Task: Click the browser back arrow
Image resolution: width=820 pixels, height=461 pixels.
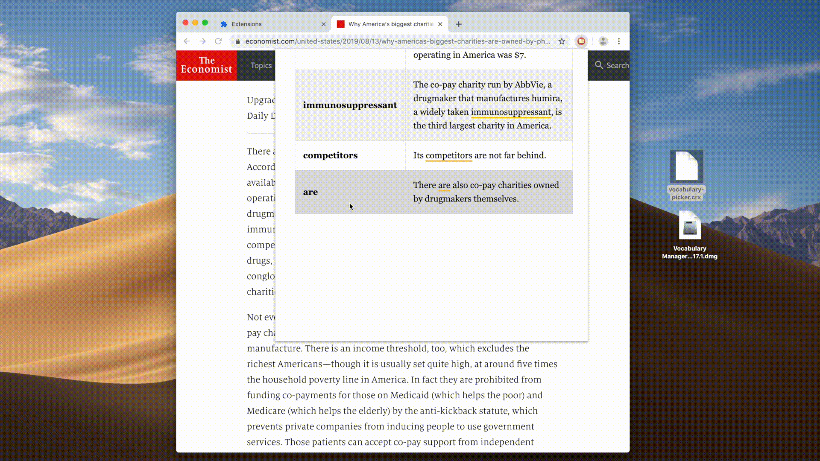Action: [x=187, y=41]
